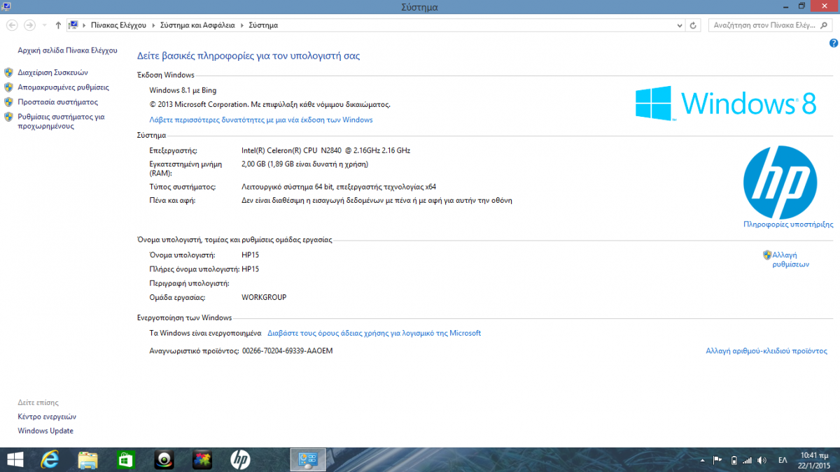Click the volume speaker tray icon
Screen dimensions: 840x472
click(x=762, y=460)
